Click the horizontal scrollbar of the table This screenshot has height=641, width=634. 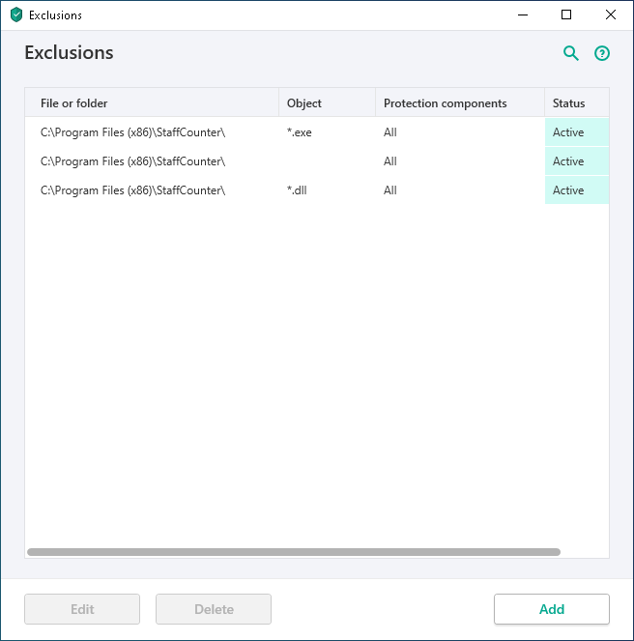click(x=294, y=552)
